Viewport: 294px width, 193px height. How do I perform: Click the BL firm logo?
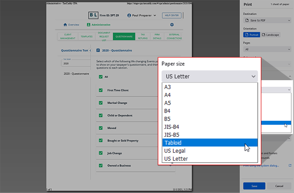[x=95, y=15]
